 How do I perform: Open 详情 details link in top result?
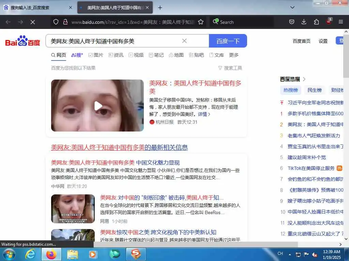point(204,114)
